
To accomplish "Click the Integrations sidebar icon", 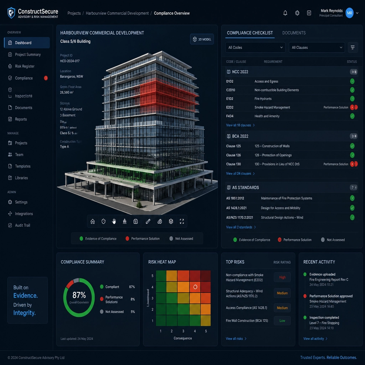I will coord(10,214).
